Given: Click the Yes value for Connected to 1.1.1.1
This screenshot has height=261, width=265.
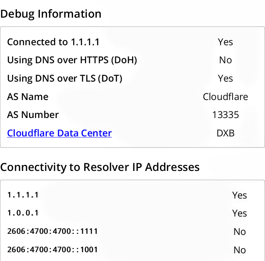Looking at the screenshot, I should (225, 42).
